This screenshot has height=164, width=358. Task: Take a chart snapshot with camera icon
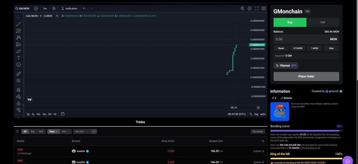coord(264,9)
